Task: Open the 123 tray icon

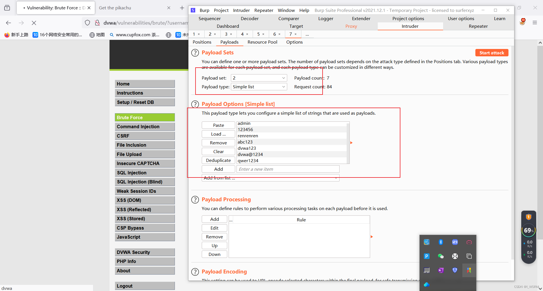Action: coord(455,242)
